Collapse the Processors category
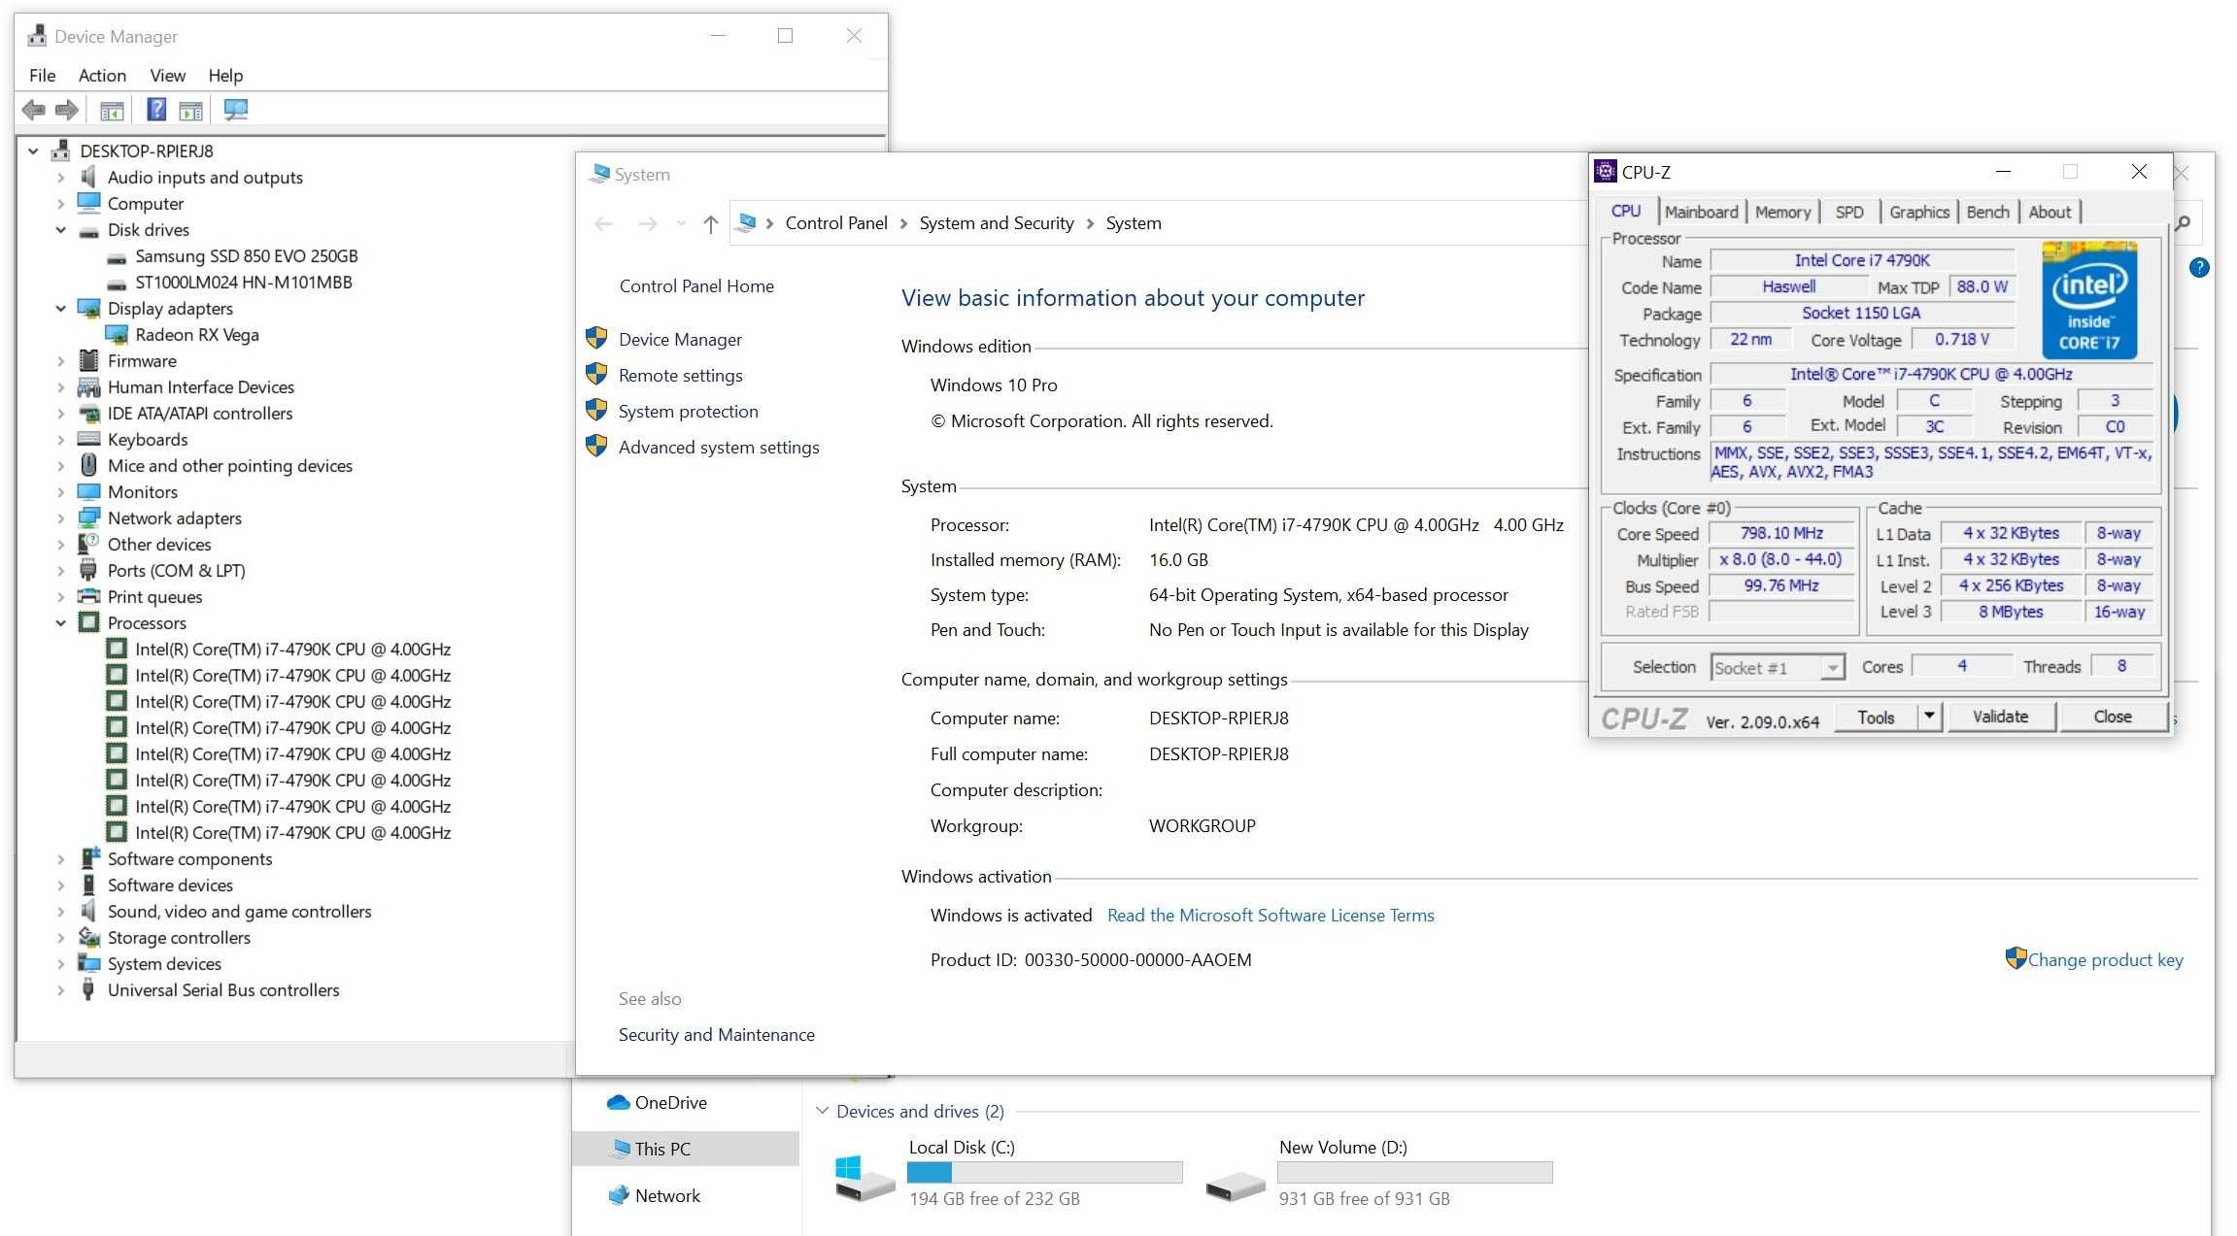2237x1236 pixels. (60, 623)
